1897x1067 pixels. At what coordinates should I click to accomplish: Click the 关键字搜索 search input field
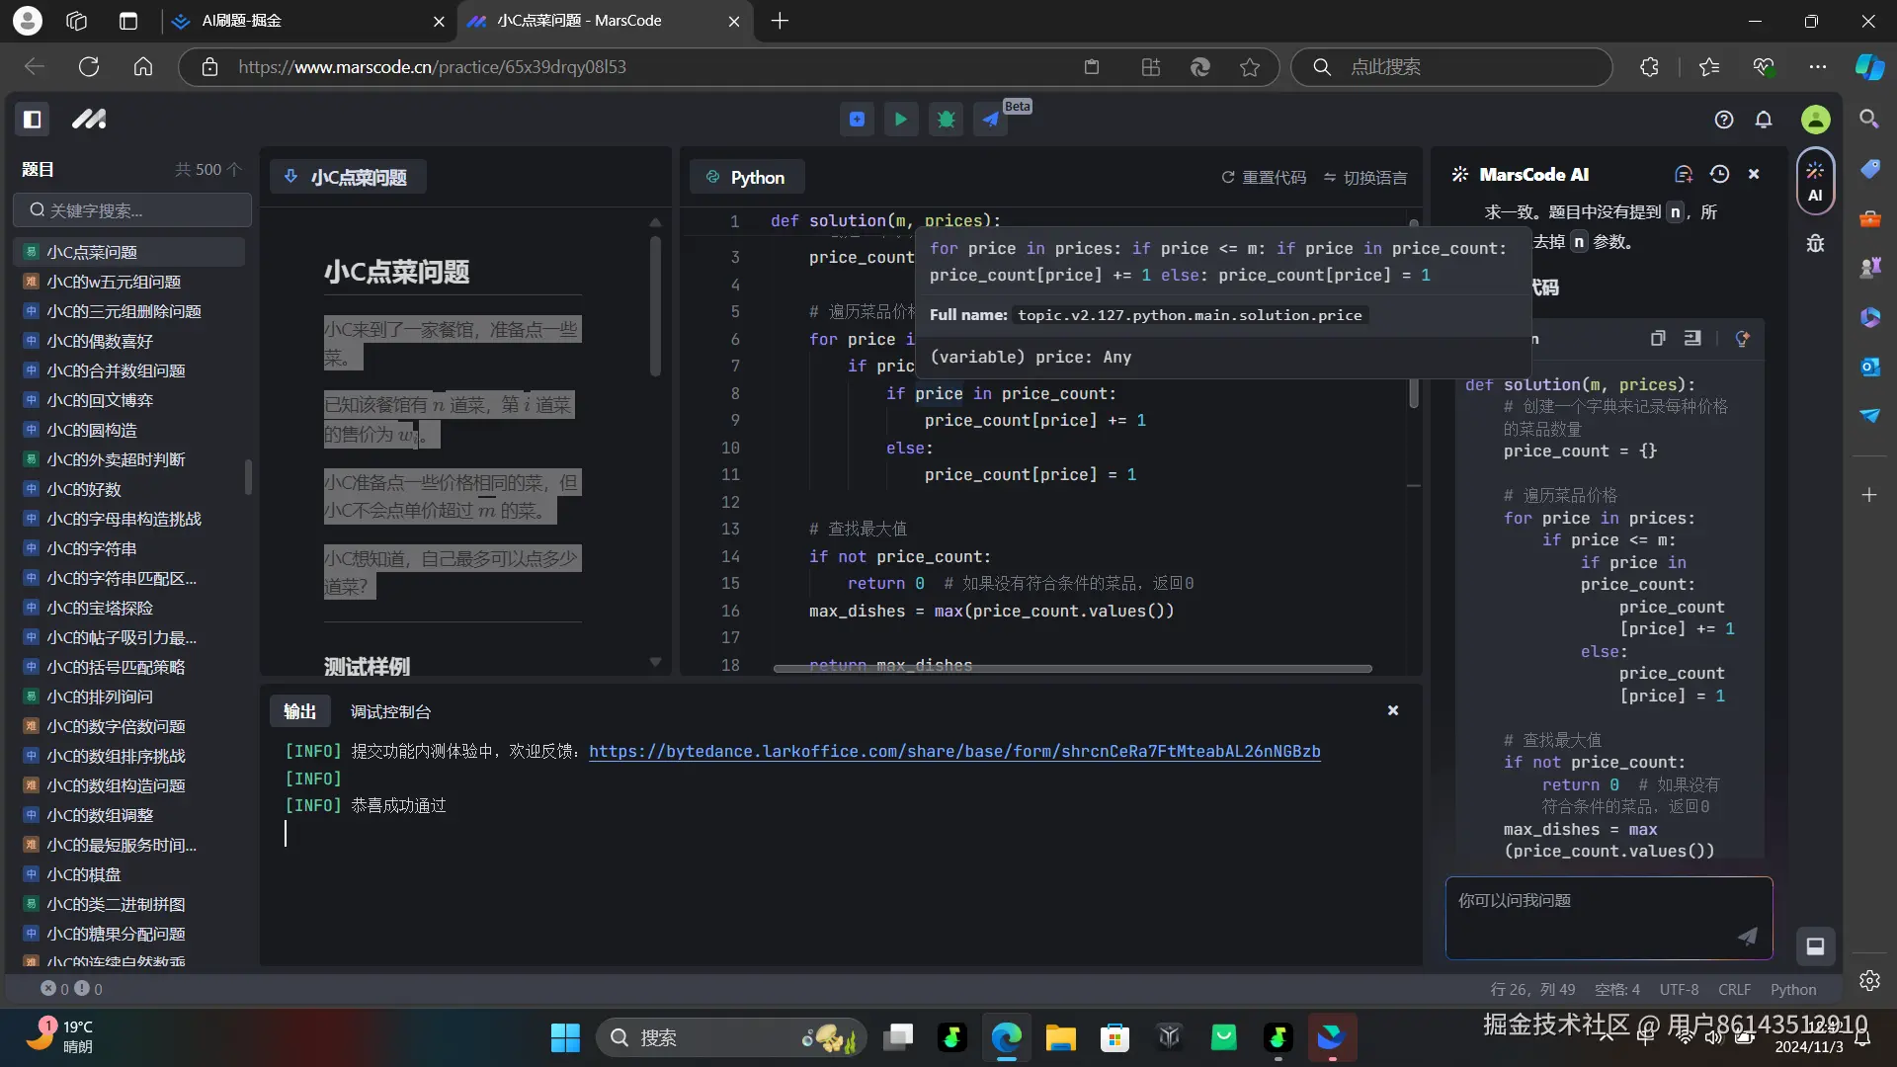(x=132, y=210)
